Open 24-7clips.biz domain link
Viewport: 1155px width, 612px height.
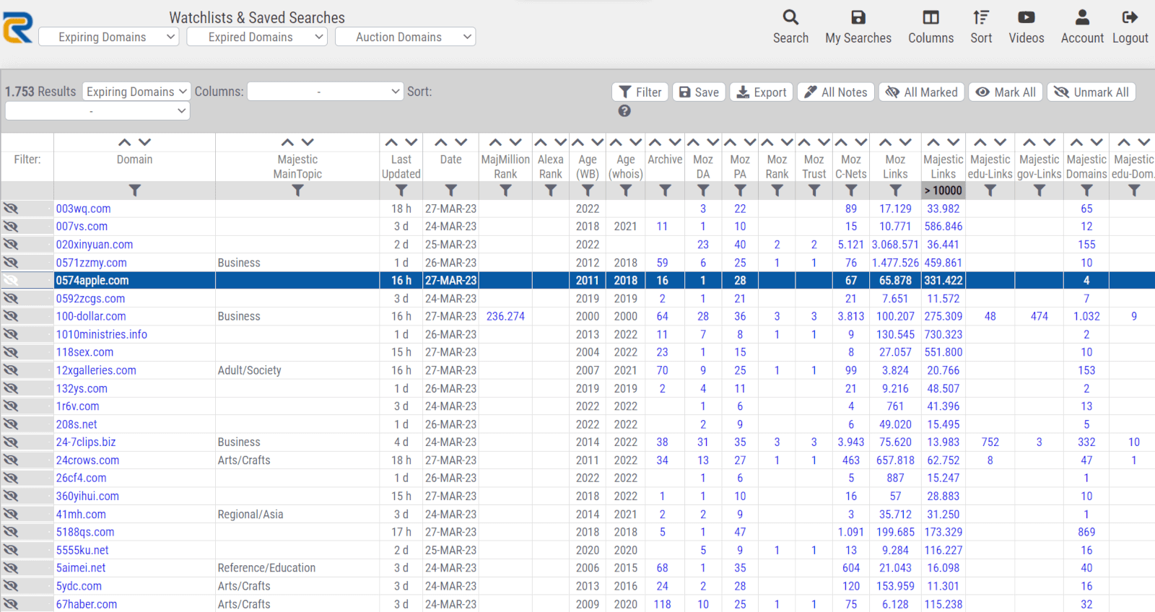pos(86,442)
